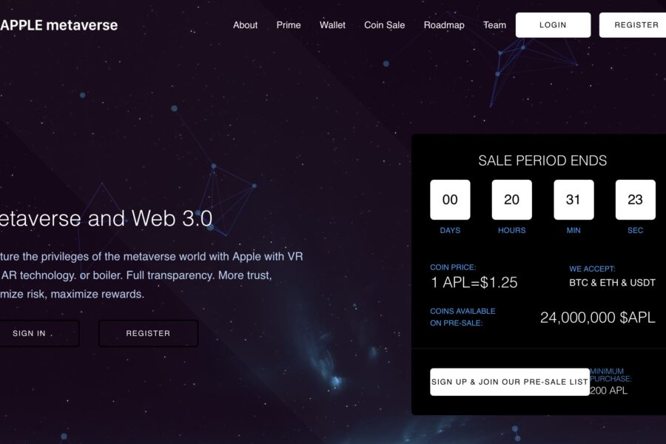This screenshot has width=666, height=444.
Task: Open the Wallet menu item
Action: pos(332,25)
